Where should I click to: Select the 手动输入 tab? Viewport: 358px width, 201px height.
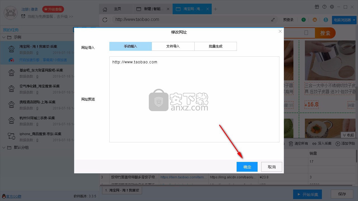coord(131,46)
